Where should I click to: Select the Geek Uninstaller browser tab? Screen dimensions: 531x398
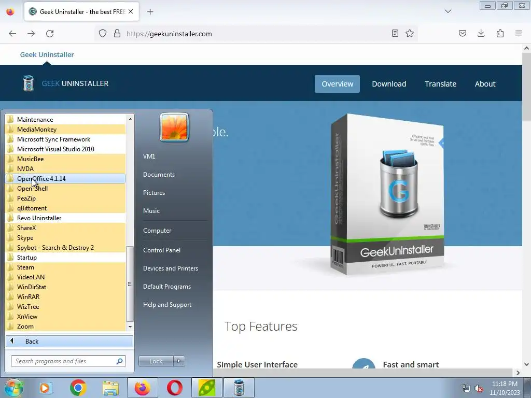(81, 12)
